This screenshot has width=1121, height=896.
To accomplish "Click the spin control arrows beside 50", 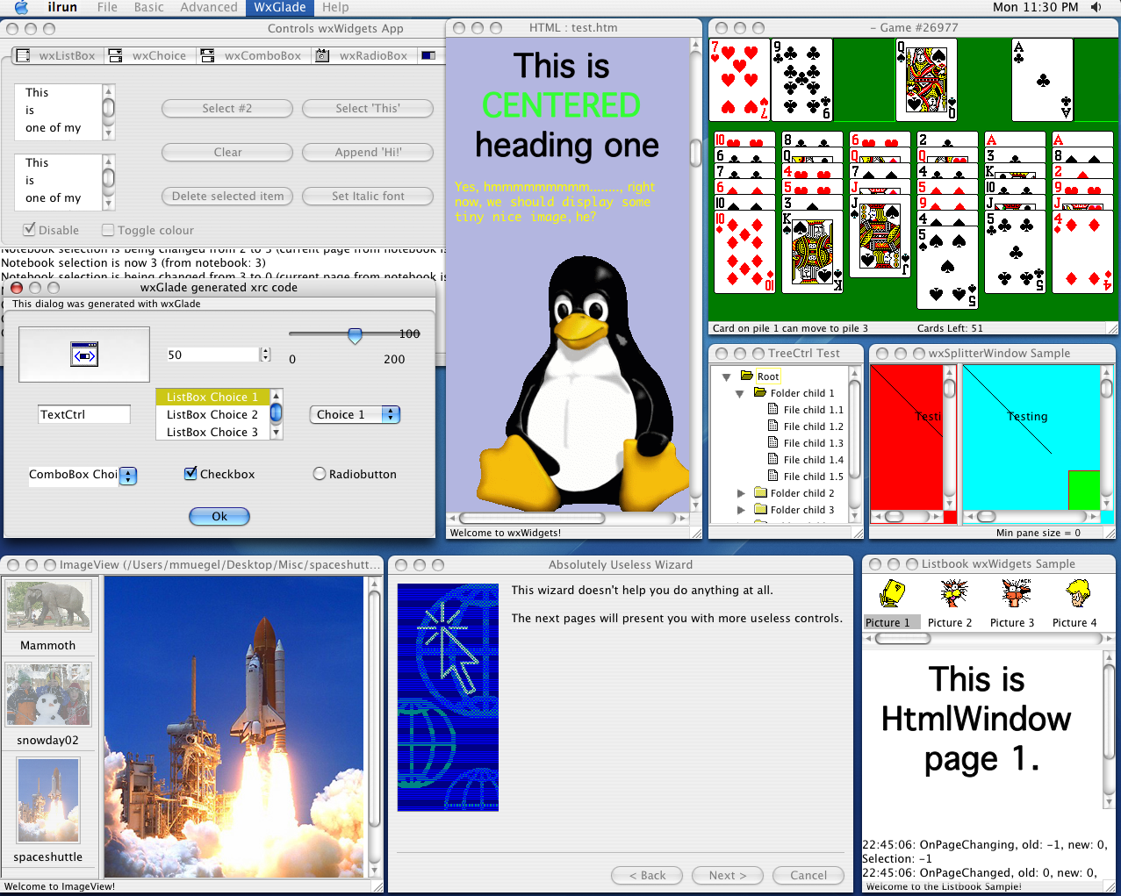I will coord(265,355).
